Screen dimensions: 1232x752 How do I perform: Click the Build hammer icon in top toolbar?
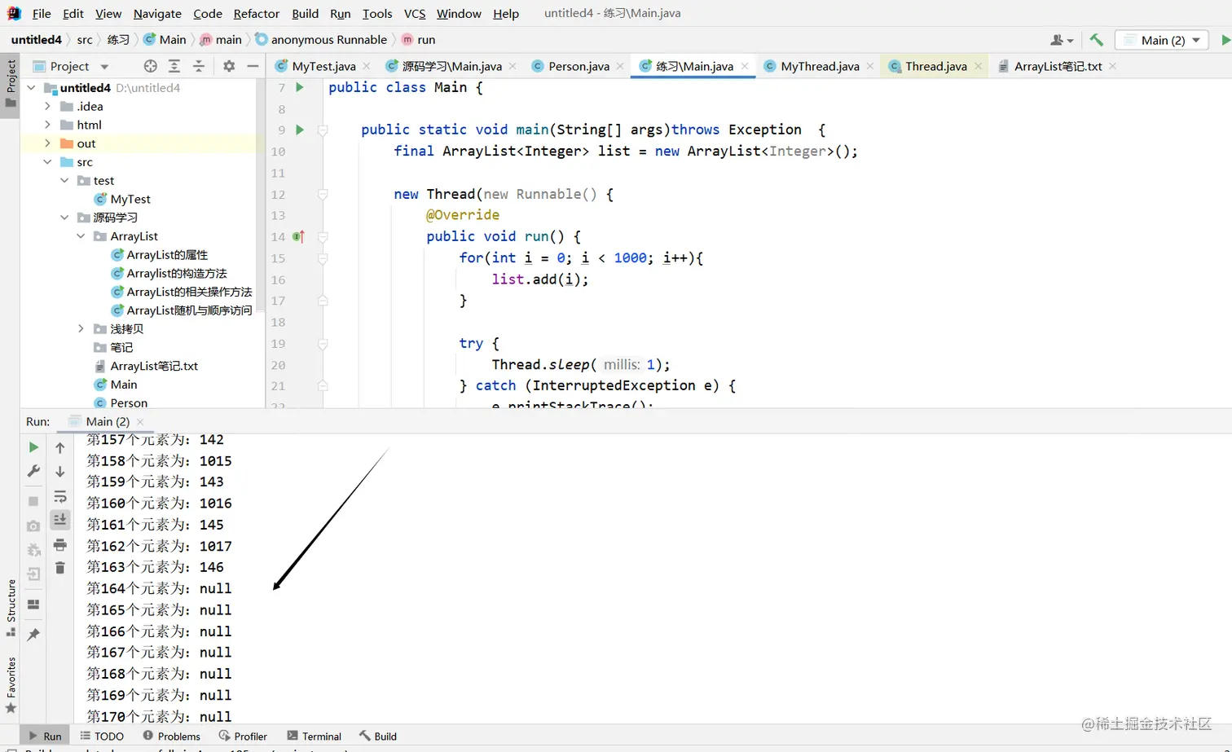pyautogui.click(x=1096, y=40)
